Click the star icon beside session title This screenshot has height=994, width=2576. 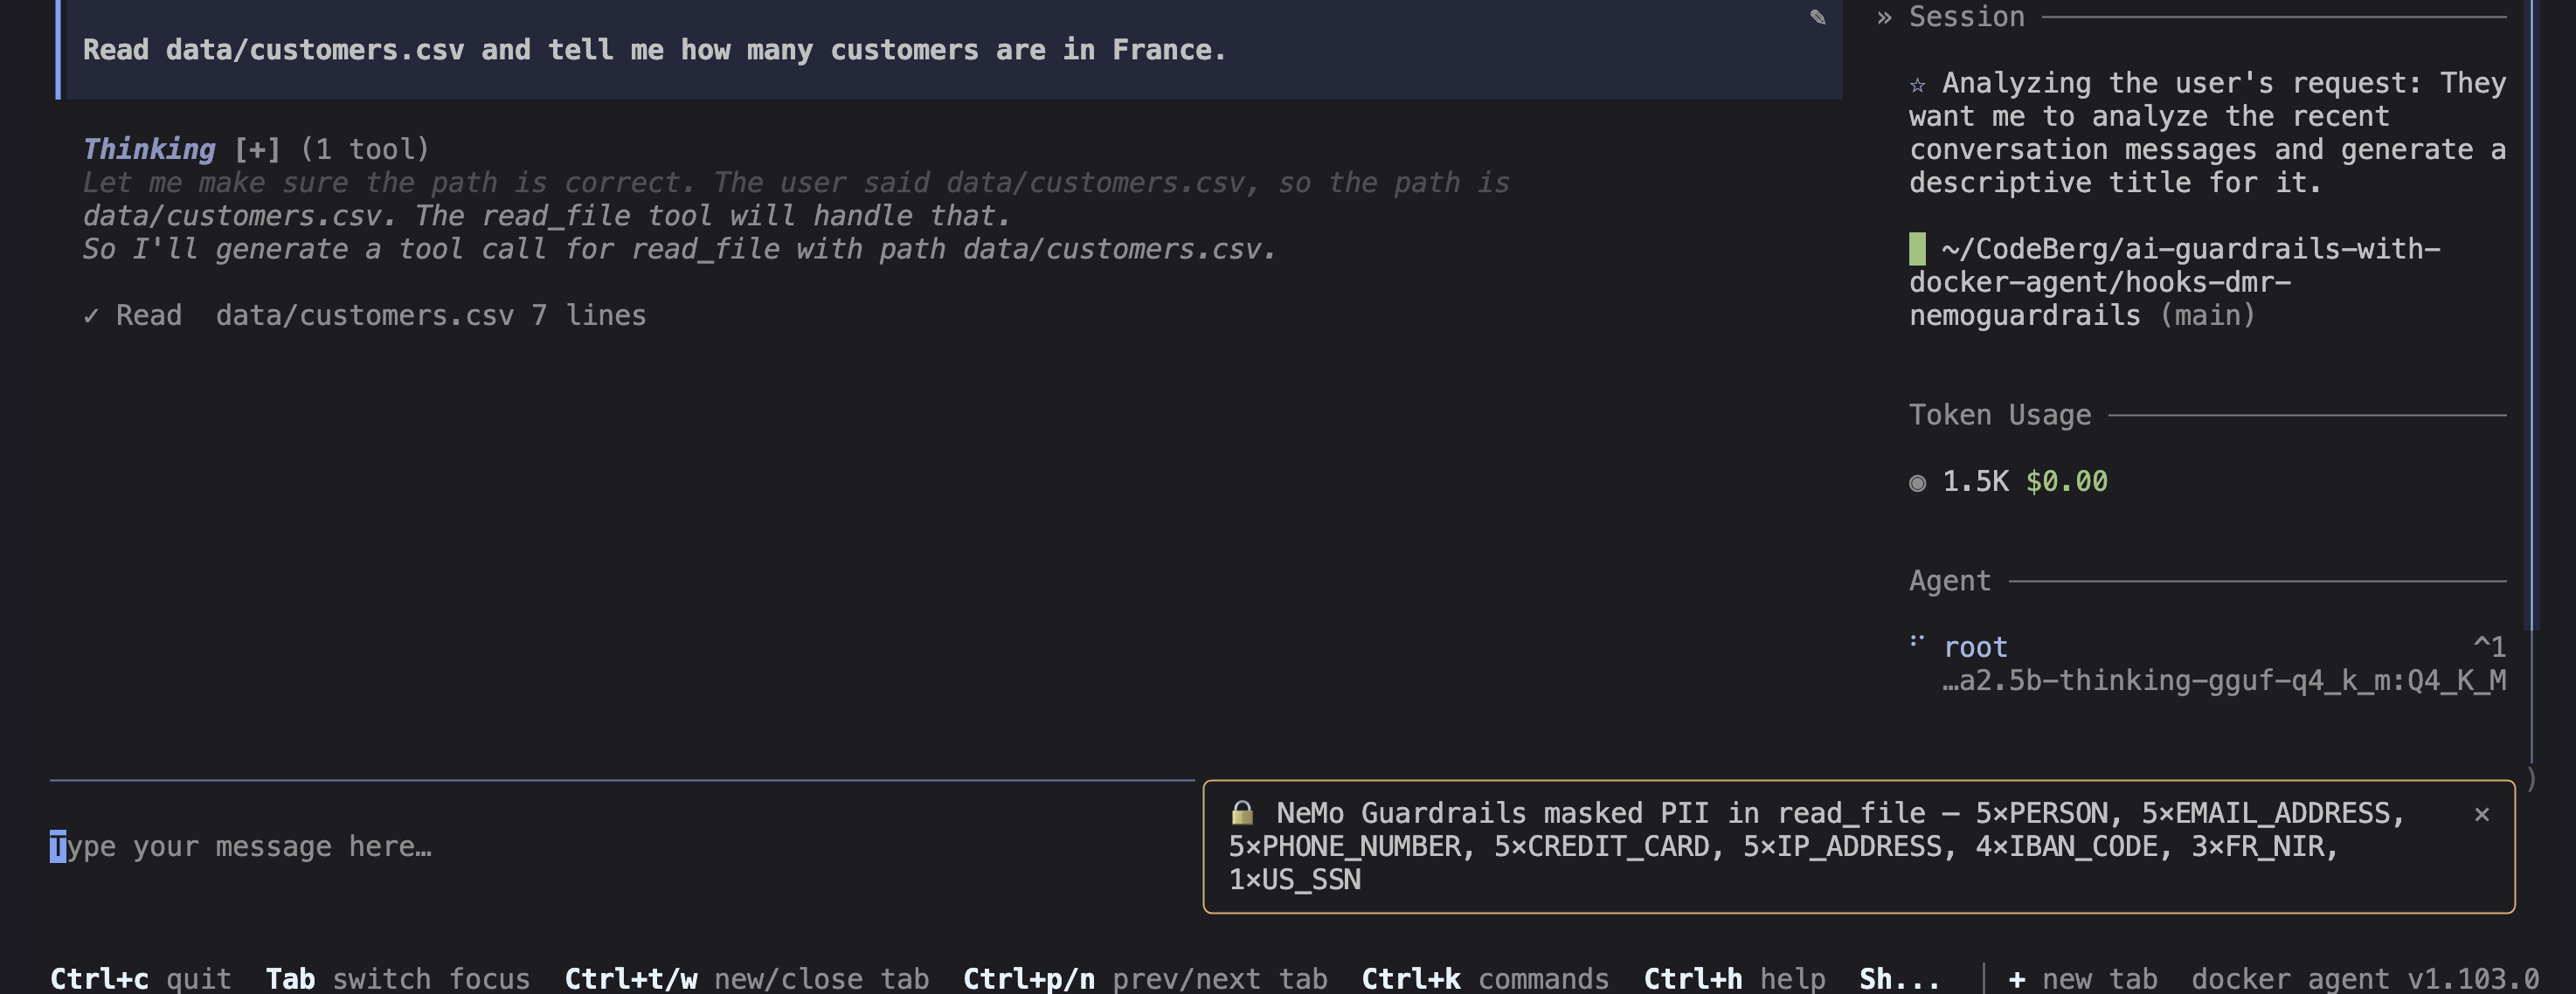pos(1917,84)
